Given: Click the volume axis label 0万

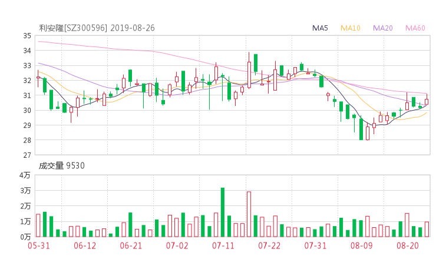Looking at the screenshot, I should (25, 237).
